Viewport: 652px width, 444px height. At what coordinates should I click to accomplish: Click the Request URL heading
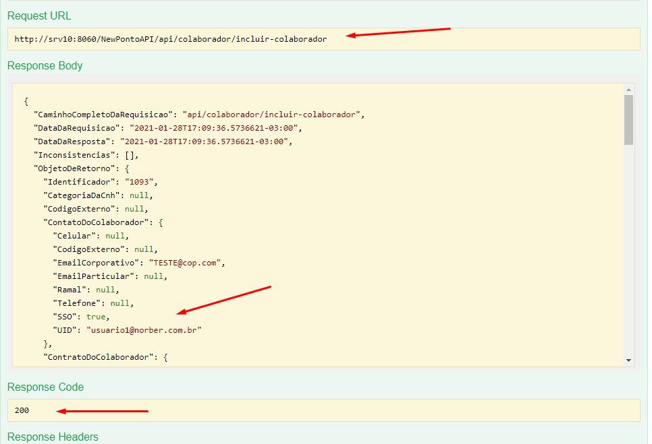39,15
